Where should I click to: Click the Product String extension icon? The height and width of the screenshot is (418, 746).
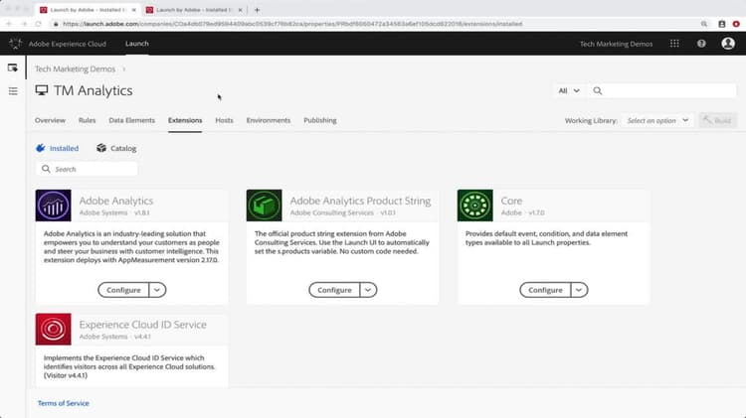264,206
